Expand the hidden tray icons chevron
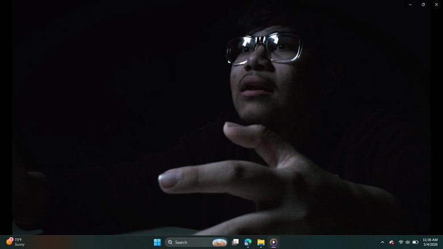 382,242
